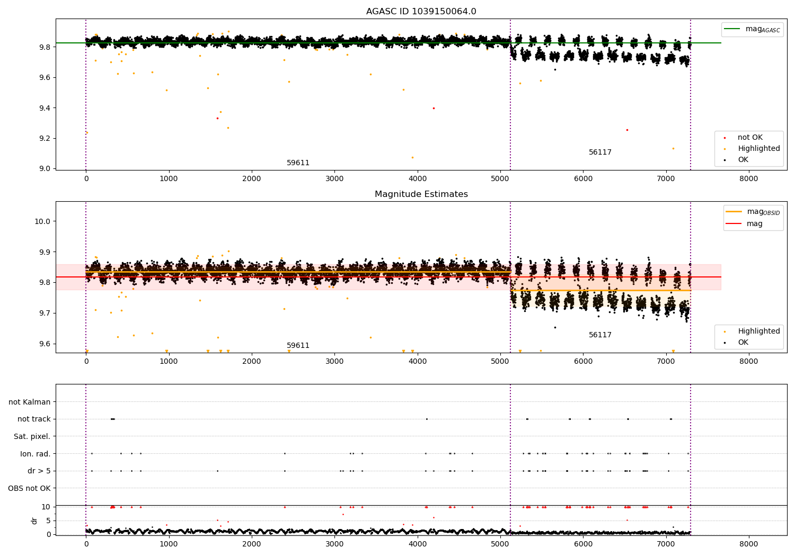The image size is (795, 556).
Task: Click "56117" in the Magnitude Estimates plot
Action: click(x=600, y=335)
